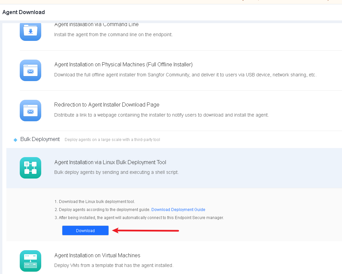The image size is (342, 274).
Task: Collapse Agent Installation via Linux Bulk Deployment Tool
Action: [x=110, y=162]
